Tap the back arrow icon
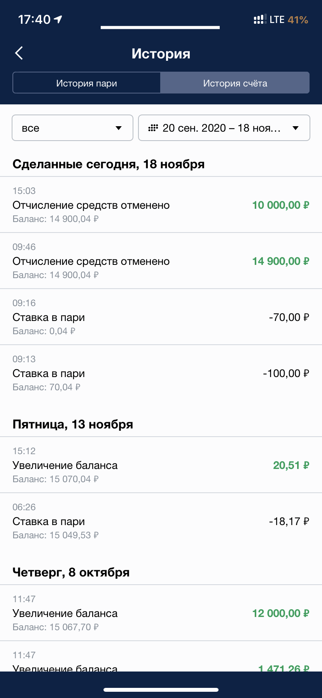This screenshot has height=698, width=322. click(x=19, y=53)
